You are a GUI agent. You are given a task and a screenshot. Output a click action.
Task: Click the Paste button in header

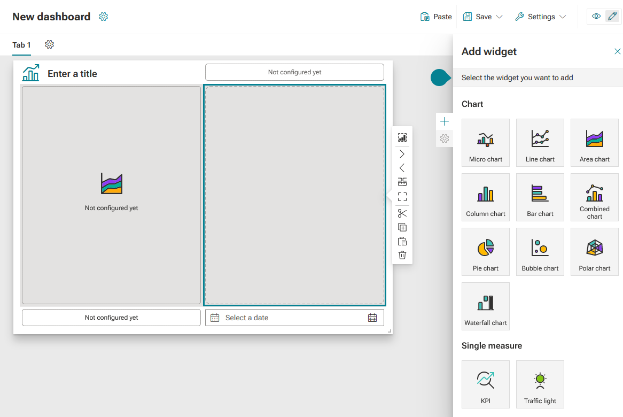(x=436, y=17)
